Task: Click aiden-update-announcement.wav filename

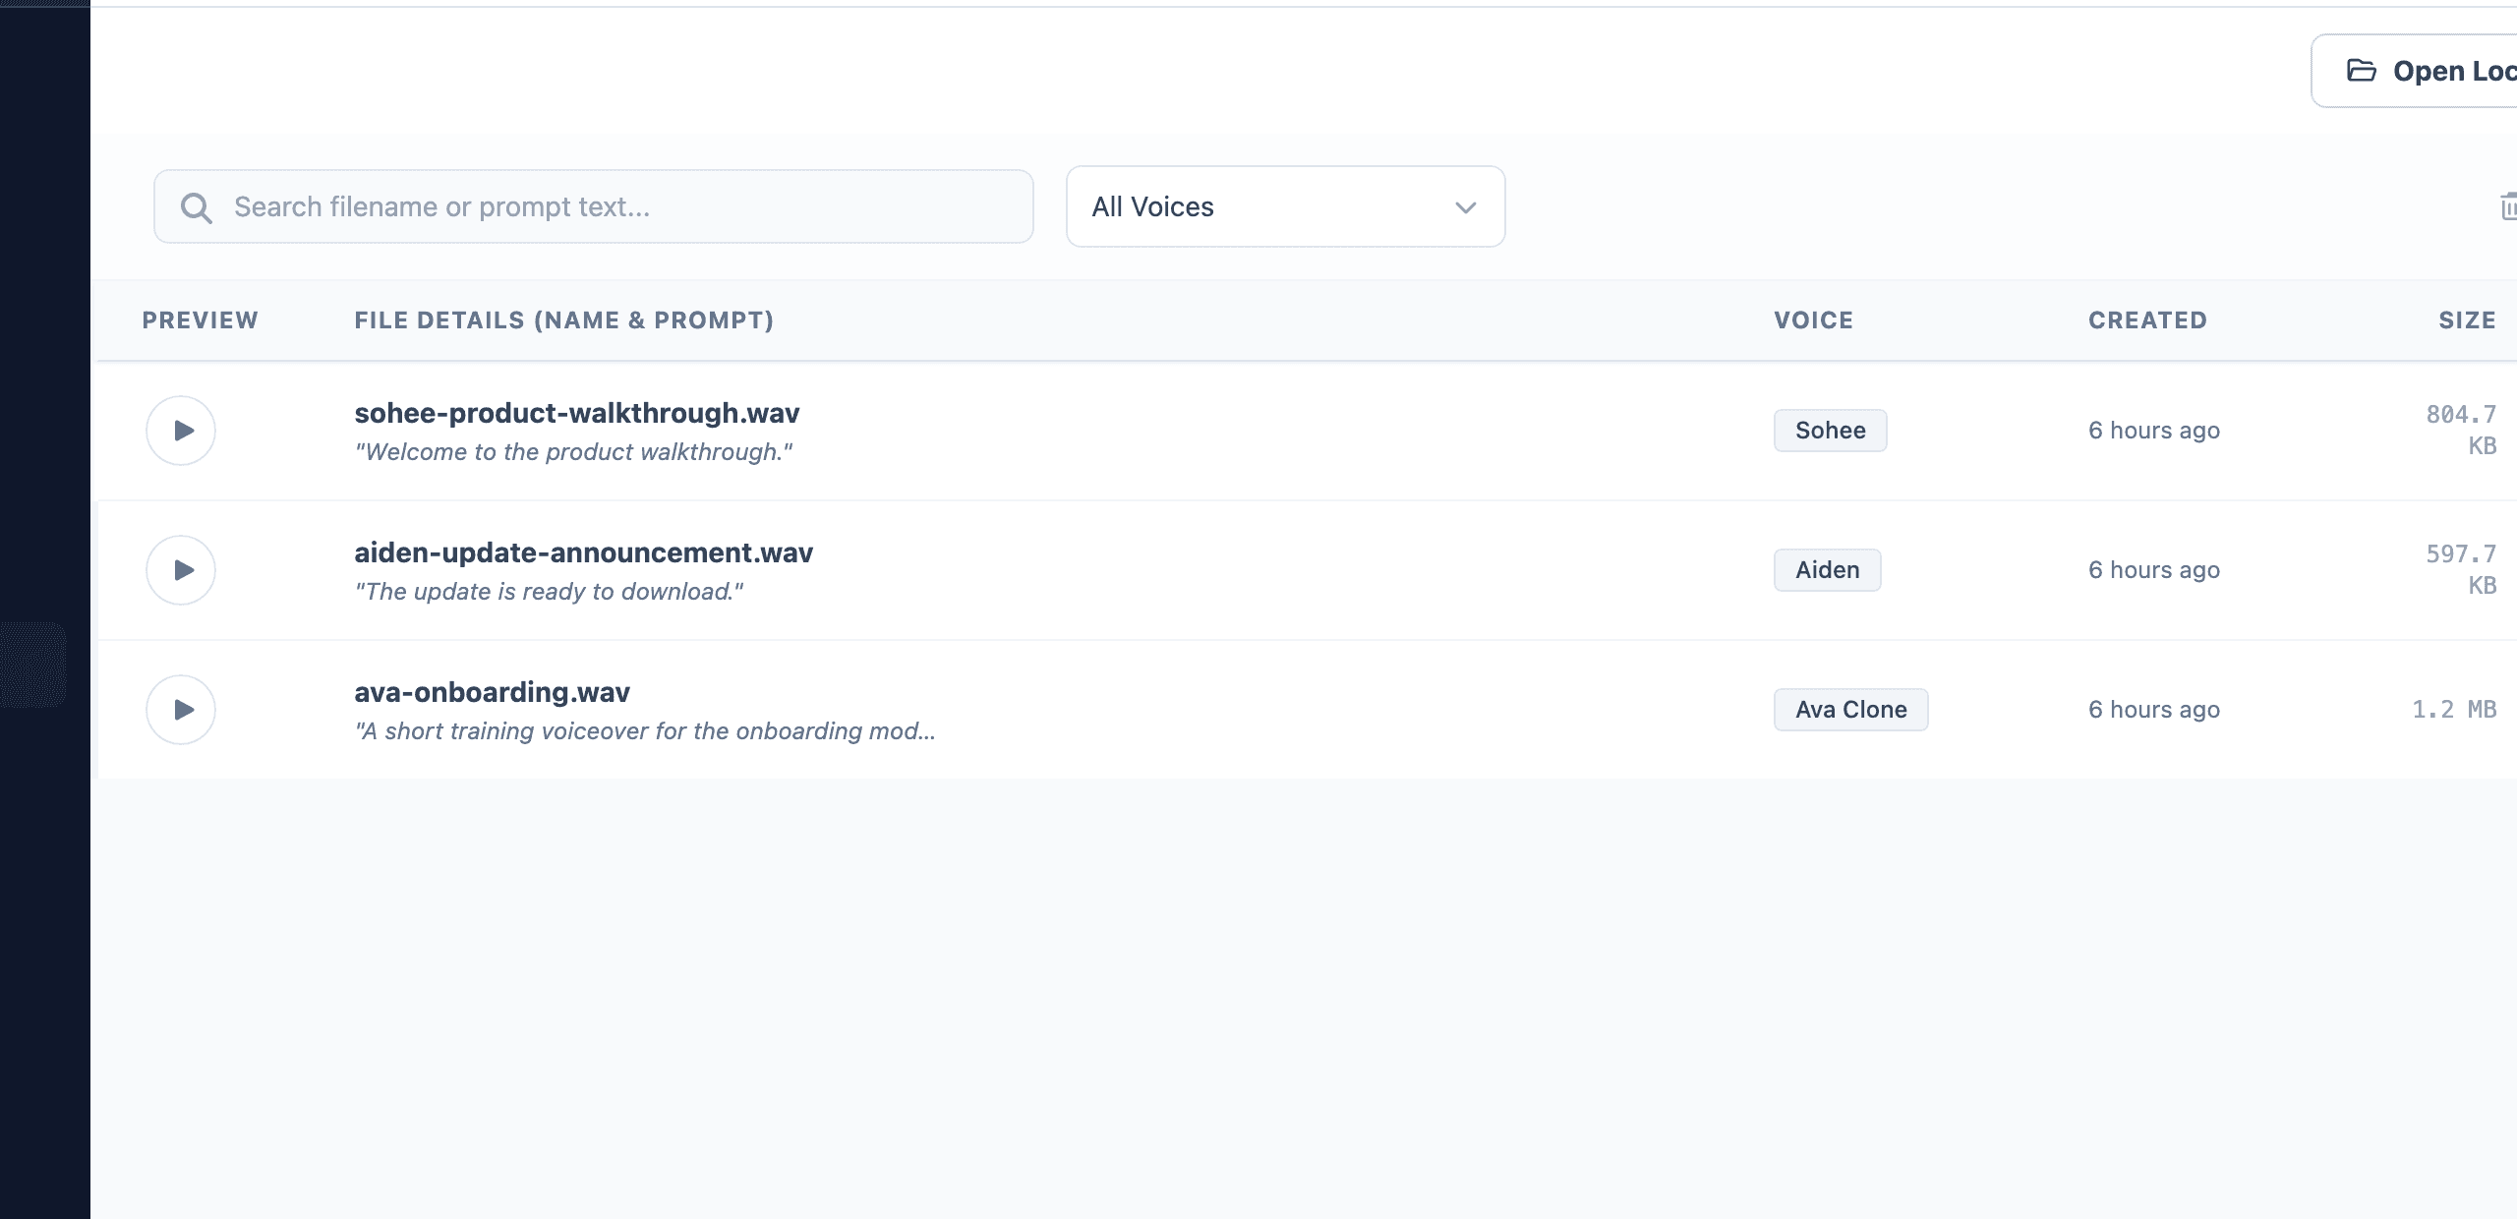Action: (x=584, y=552)
